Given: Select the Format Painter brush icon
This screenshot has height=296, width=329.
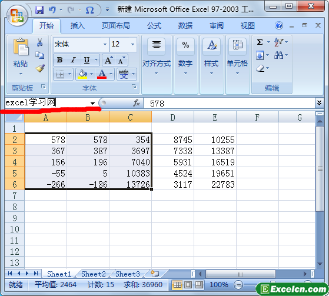Looking at the screenshot, I should tap(40, 68).
